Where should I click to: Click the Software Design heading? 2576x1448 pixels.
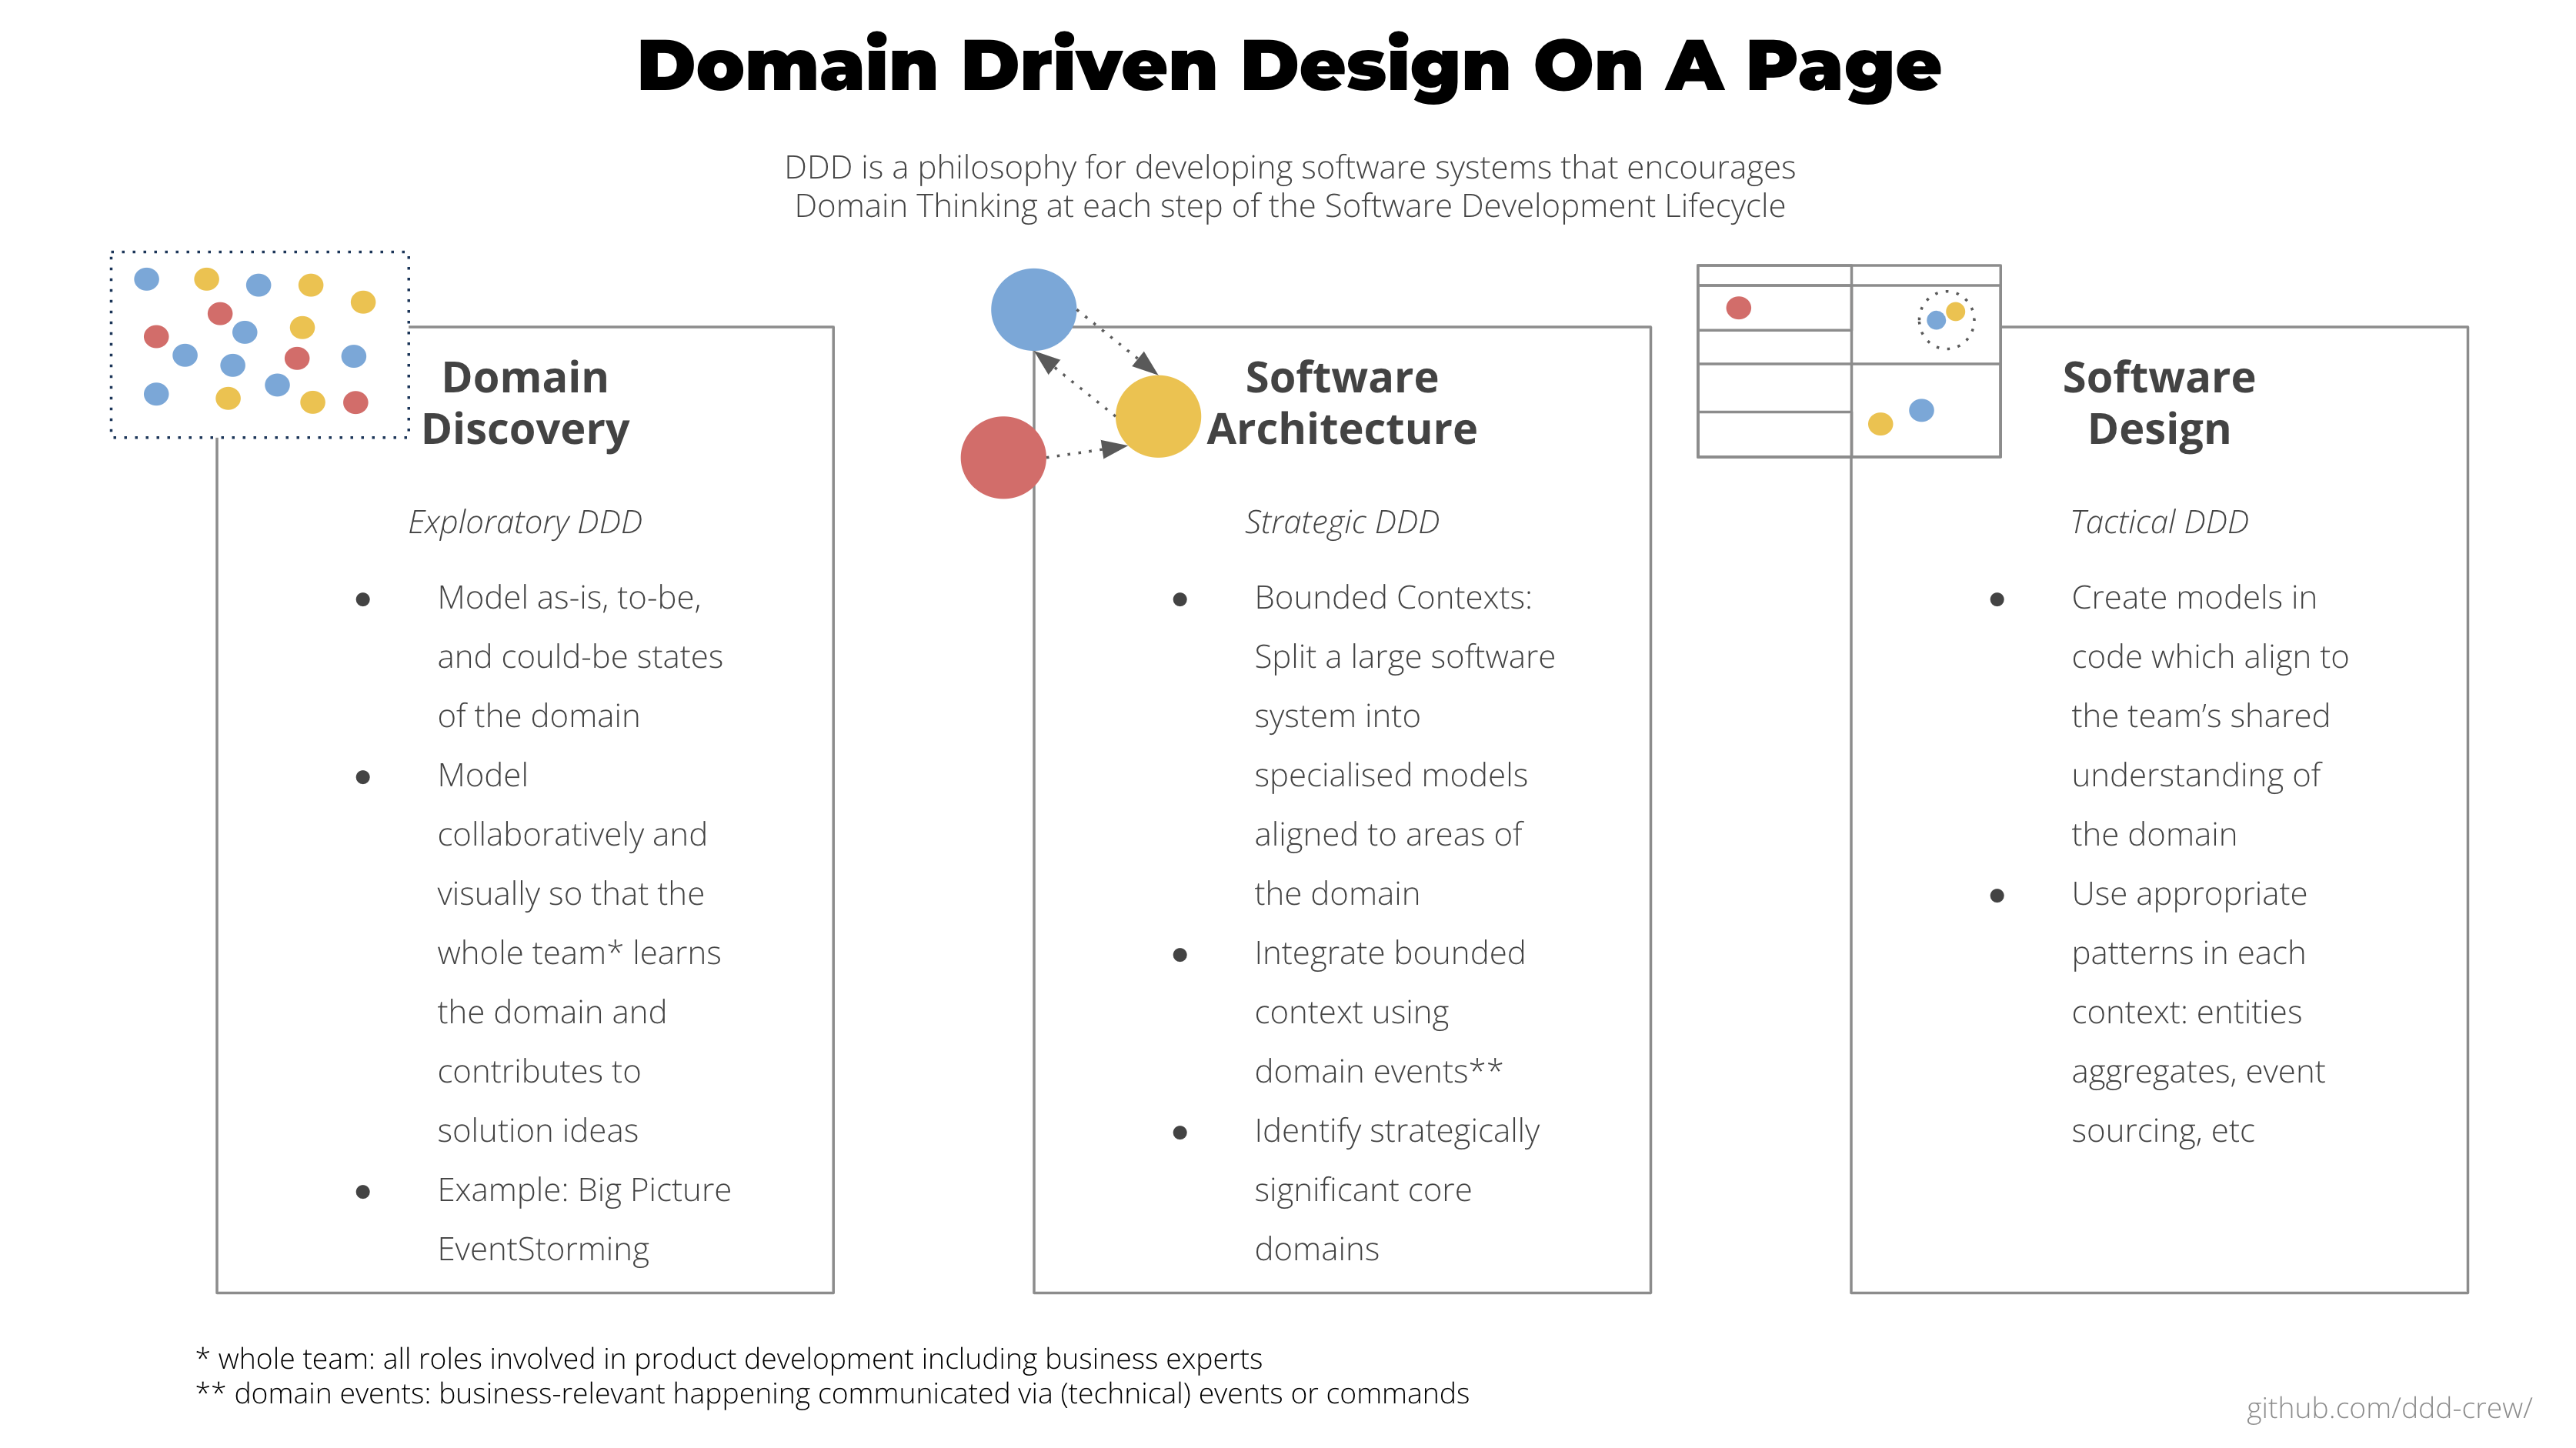point(2158,403)
